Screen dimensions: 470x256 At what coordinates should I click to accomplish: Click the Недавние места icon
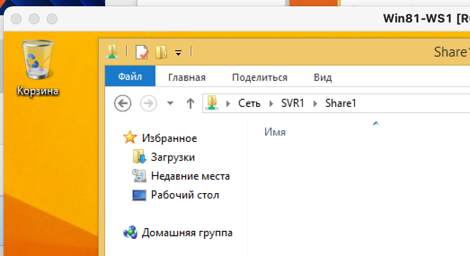[139, 176]
